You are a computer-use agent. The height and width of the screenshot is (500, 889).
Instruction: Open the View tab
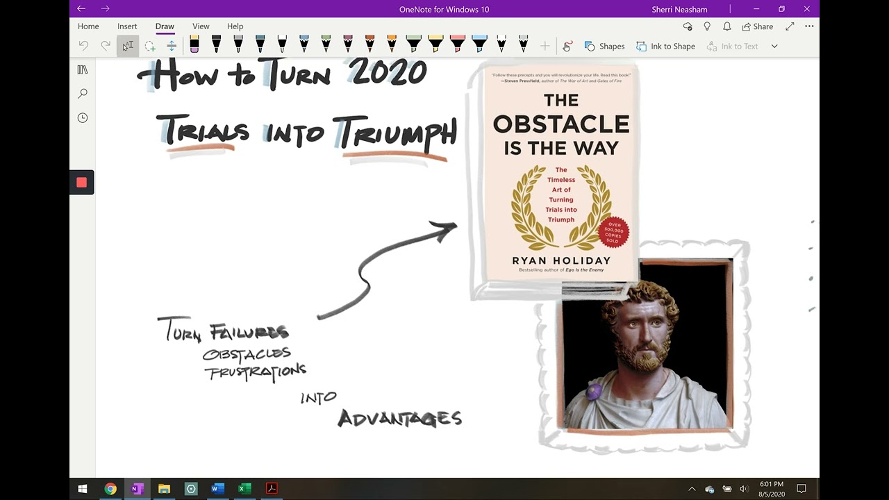tap(201, 26)
